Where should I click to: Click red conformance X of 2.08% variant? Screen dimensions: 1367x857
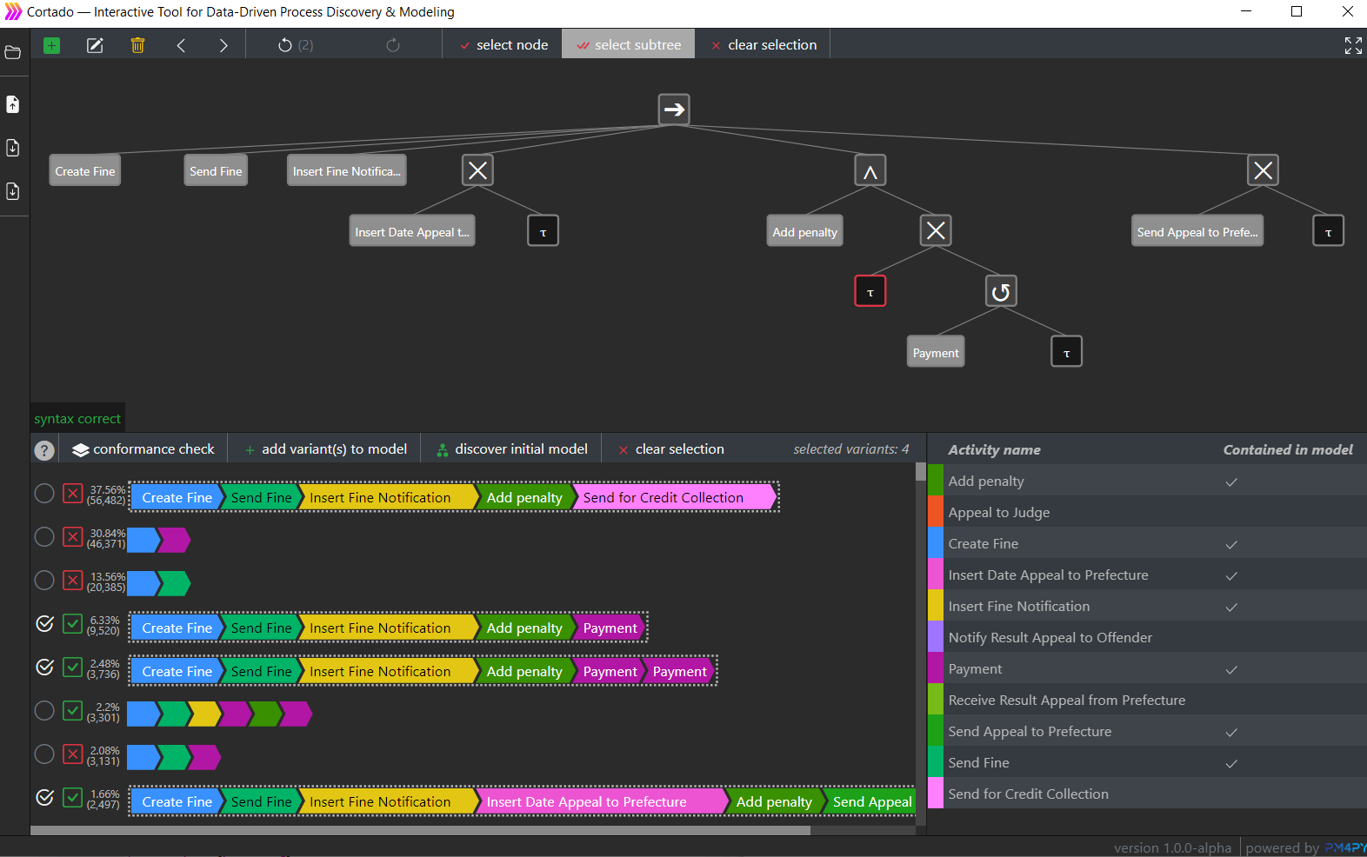73,754
